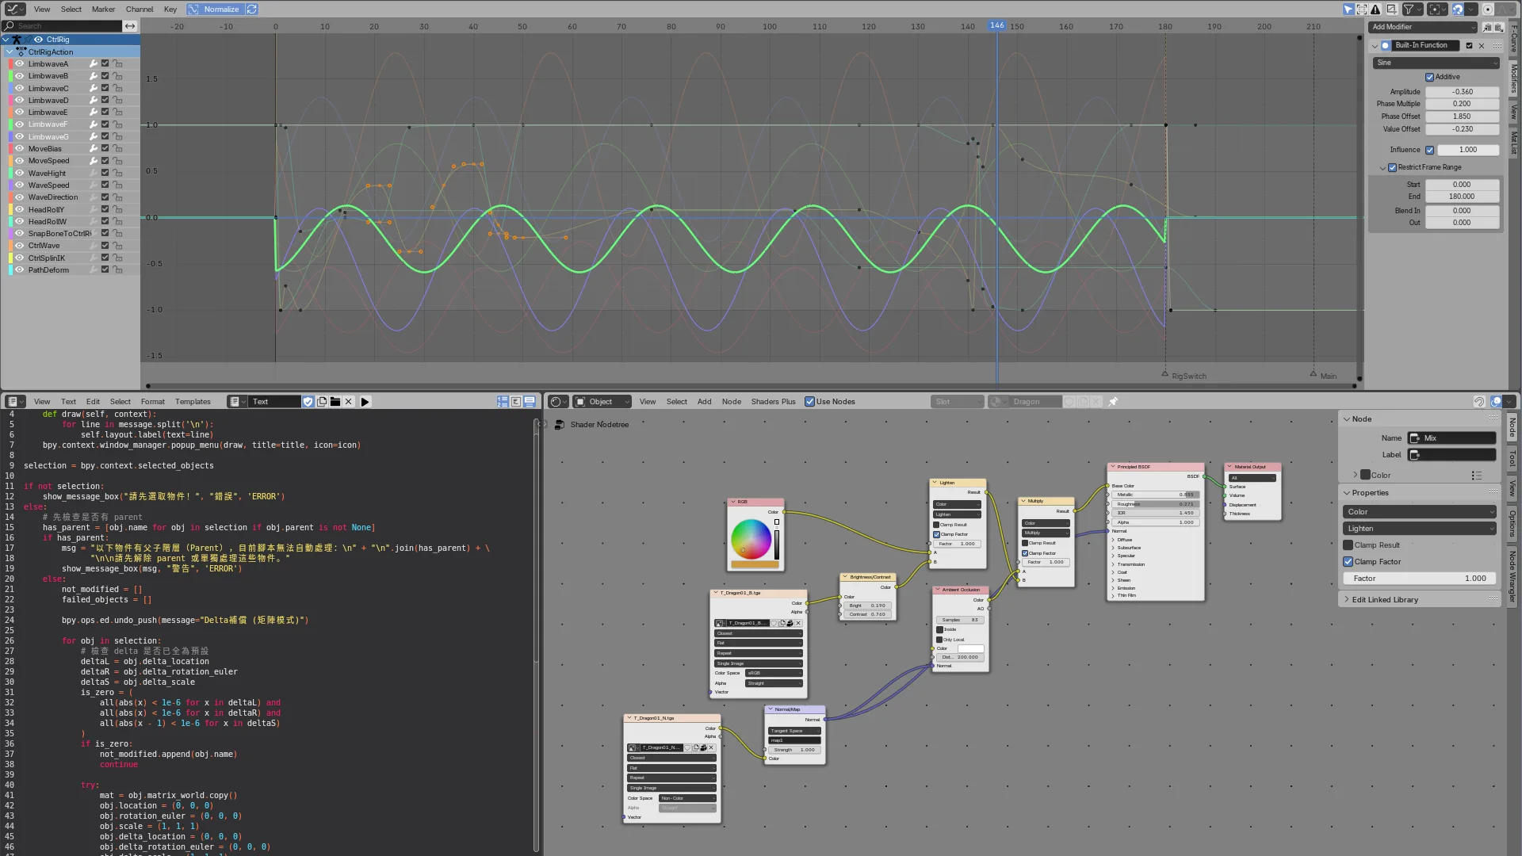Toggle channel search invert arrows icon
Image resolution: width=1522 pixels, height=856 pixels.
click(130, 26)
